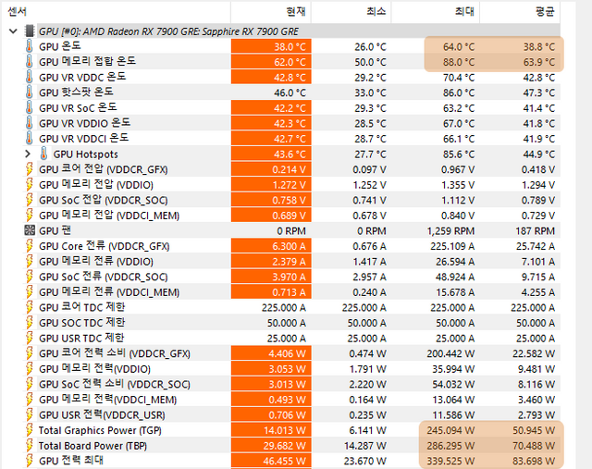Click the 평균 column header
The height and width of the screenshot is (469, 592).
point(545,11)
